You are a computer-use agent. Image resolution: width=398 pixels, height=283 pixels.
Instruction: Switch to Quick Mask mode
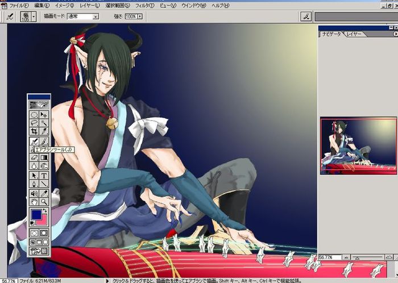click(x=44, y=233)
